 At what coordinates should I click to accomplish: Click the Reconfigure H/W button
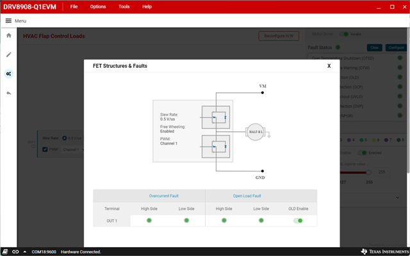(279, 36)
